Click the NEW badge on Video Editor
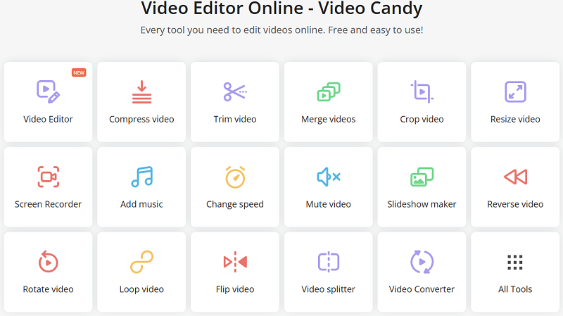The height and width of the screenshot is (316, 563). tap(79, 72)
